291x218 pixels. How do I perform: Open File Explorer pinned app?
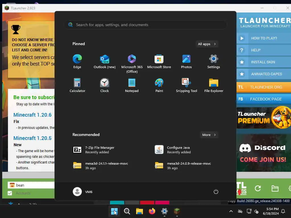[x=214, y=85]
